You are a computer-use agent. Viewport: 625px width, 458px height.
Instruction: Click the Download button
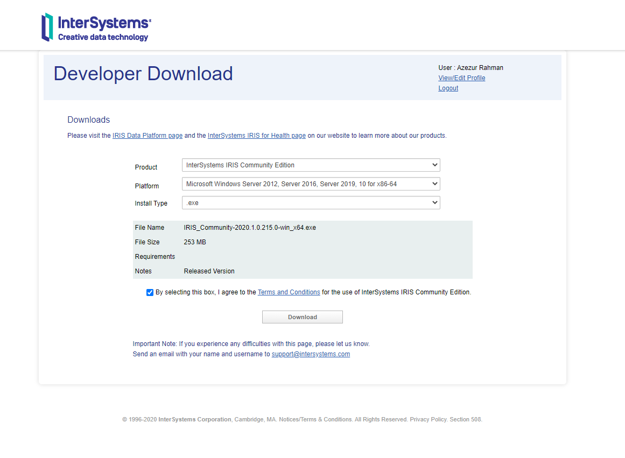click(x=302, y=317)
